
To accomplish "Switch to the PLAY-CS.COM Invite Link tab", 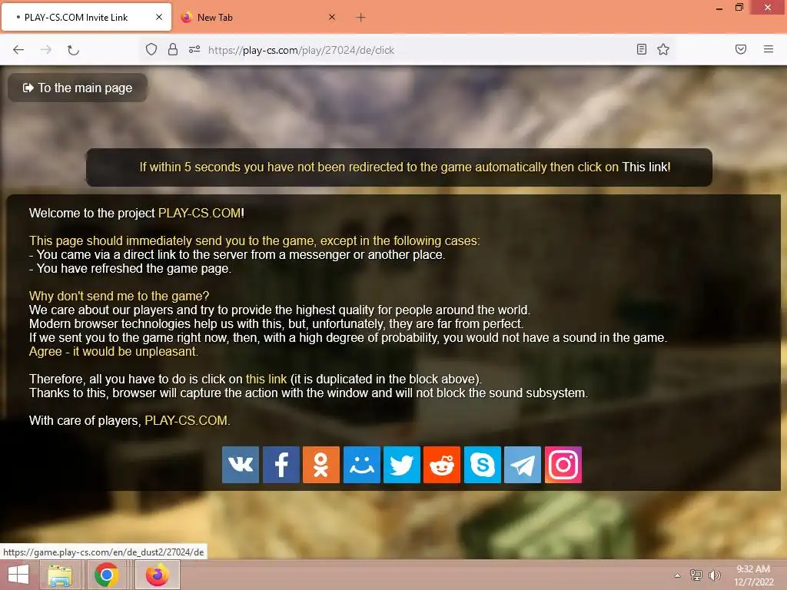I will (86, 17).
